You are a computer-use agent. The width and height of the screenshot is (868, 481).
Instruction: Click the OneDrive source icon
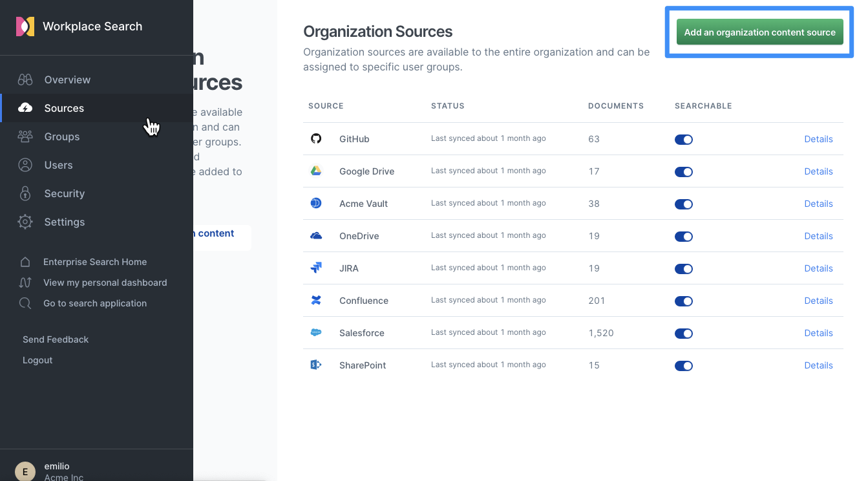click(x=316, y=235)
